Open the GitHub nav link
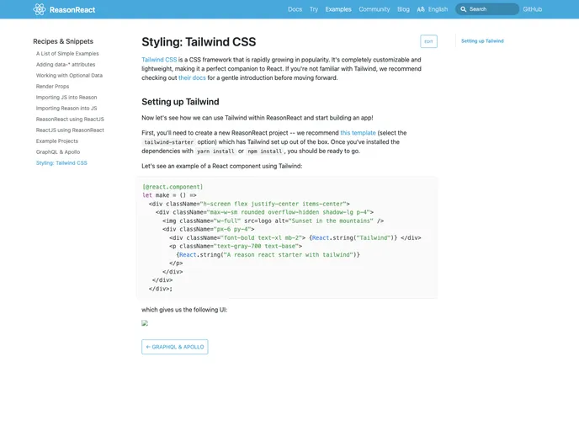The width and height of the screenshot is (579, 431). [532, 9]
